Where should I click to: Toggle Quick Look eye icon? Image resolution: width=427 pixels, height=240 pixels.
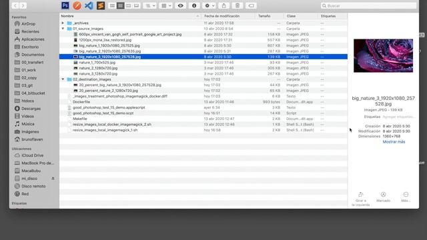[x=181, y=5]
